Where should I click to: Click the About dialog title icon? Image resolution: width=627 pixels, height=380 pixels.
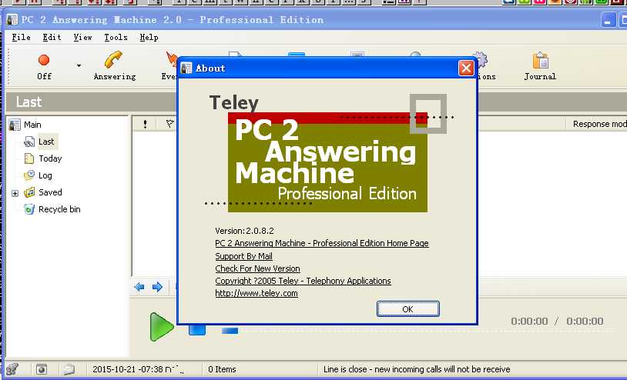coord(186,68)
